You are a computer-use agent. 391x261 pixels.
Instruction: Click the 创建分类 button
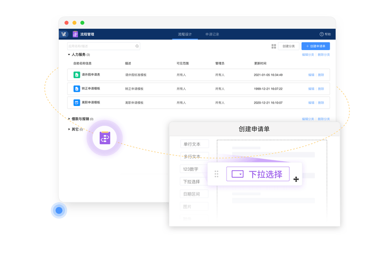[x=289, y=46]
